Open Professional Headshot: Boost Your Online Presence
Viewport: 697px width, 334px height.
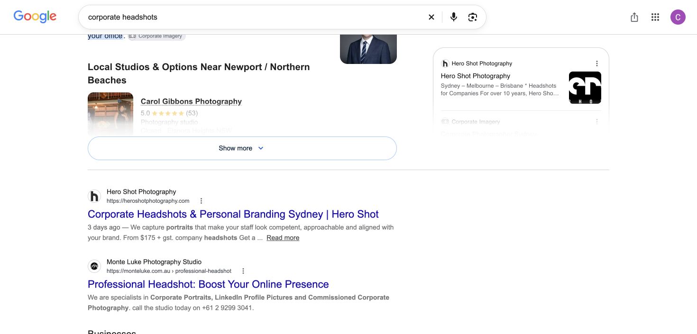click(x=208, y=284)
